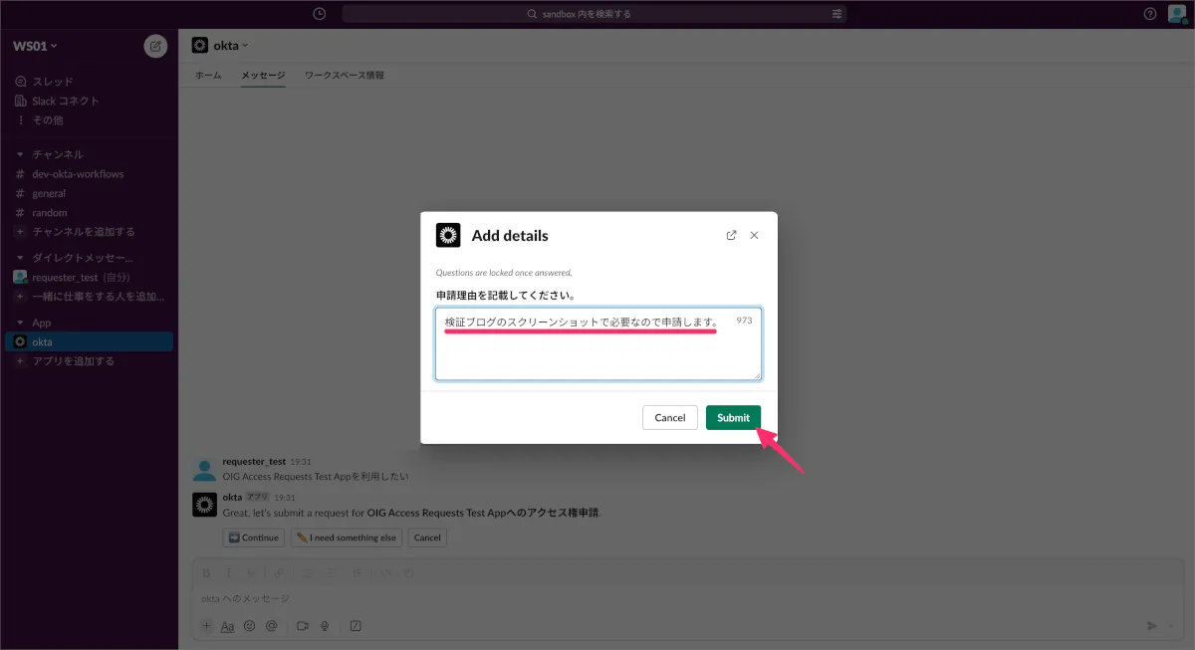This screenshot has width=1195, height=650.
Task: Click the microphone audio clip icon
Action: tap(325, 626)
